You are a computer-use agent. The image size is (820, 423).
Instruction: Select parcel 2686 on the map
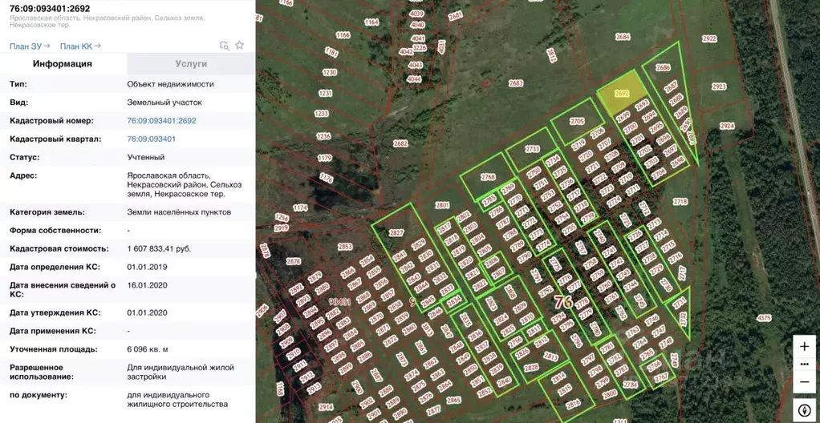[663, 67]
